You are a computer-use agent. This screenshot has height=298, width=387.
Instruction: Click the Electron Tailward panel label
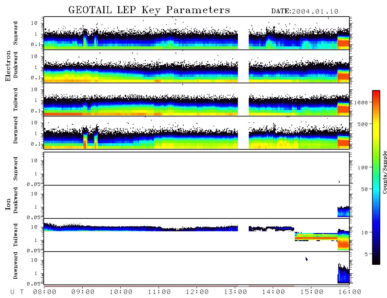click(x=15, y=99)
